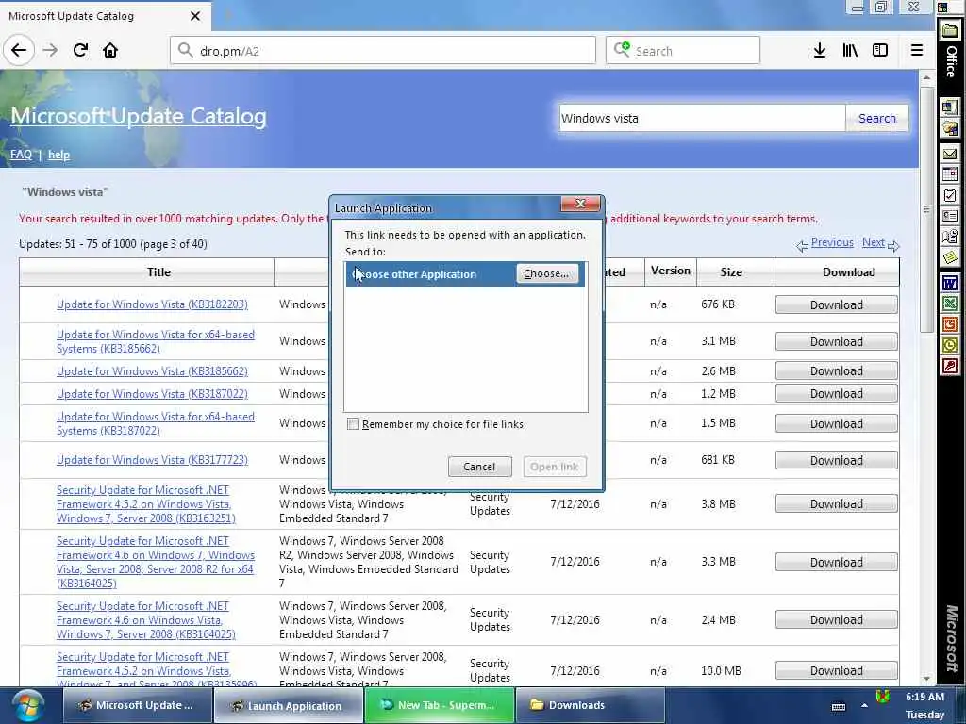Open Office folder icon in Office shortcut bar
The width and height of the screenshot is (966, 724).
[950, 31]
